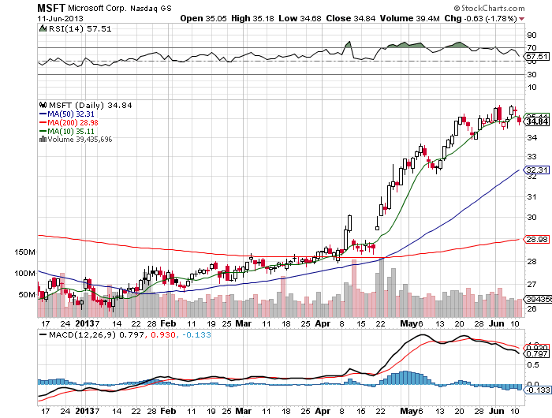This screenshot has height=418, width=552.
Task: Click the Jun label on the MACD date axis
Action: coord(496,411)
